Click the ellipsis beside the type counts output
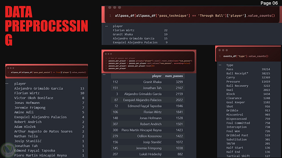 click(220, 65)
